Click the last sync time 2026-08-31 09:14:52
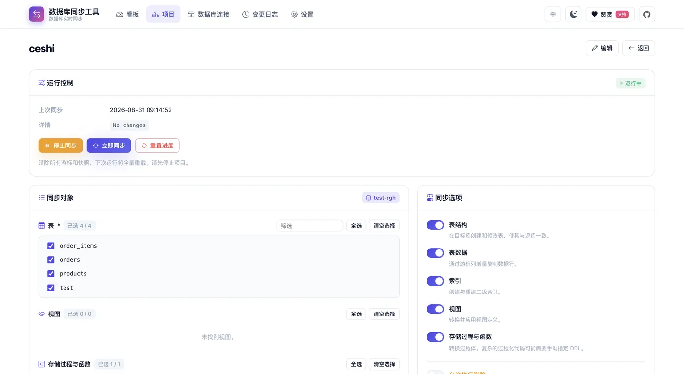 click(x=141, y=110)
